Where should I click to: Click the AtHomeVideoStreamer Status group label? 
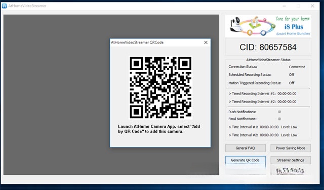(268, 60)
